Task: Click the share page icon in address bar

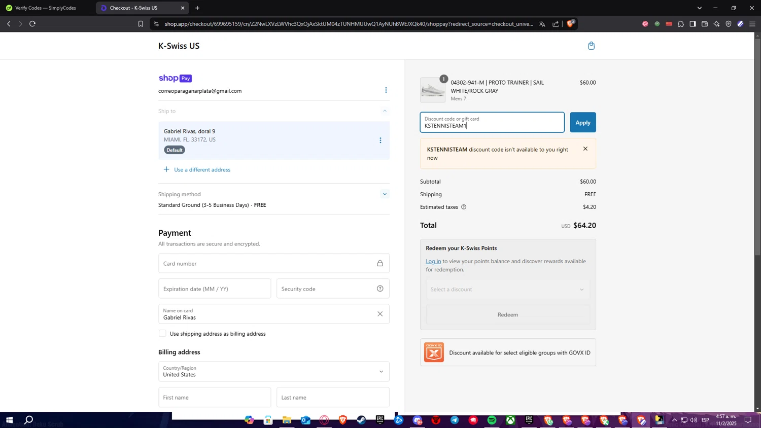Action: tap(556, 24)
